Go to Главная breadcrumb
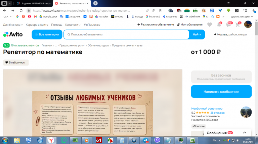 point(47,45)
